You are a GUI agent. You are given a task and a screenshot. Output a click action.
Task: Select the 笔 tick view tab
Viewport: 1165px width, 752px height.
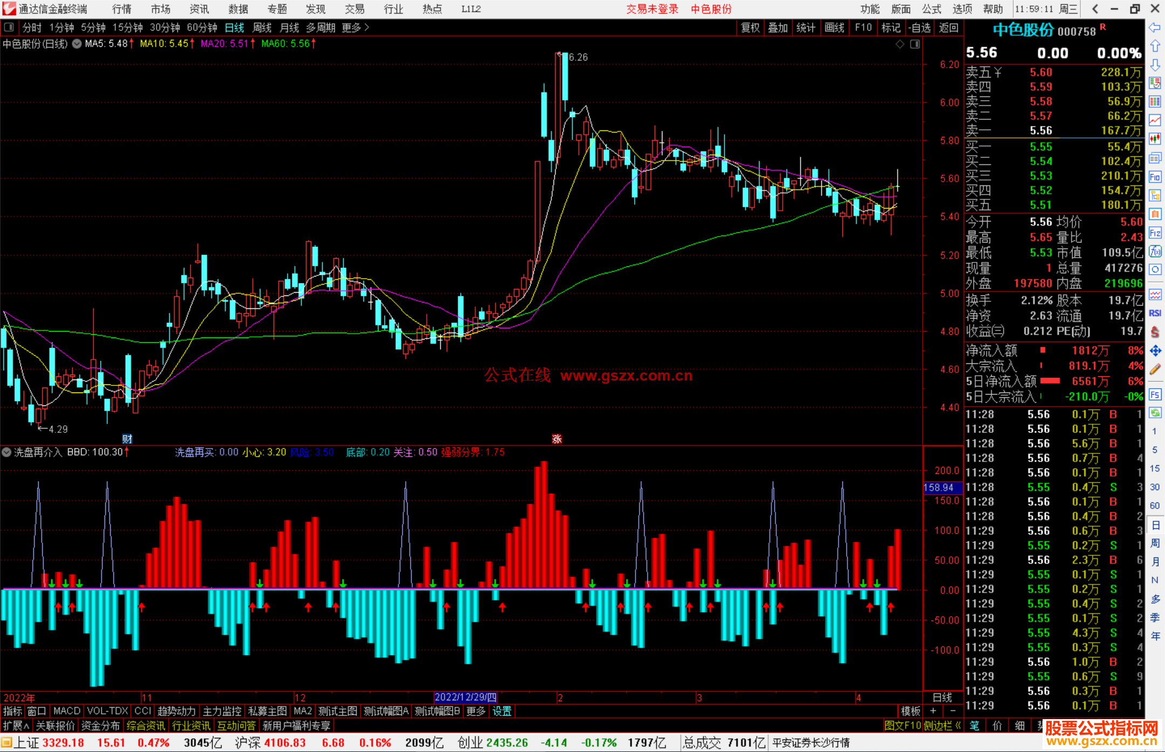[975, 726]
